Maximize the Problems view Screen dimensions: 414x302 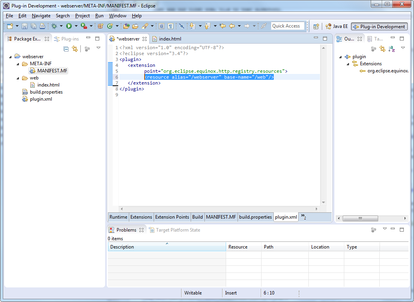click(402, 230)
